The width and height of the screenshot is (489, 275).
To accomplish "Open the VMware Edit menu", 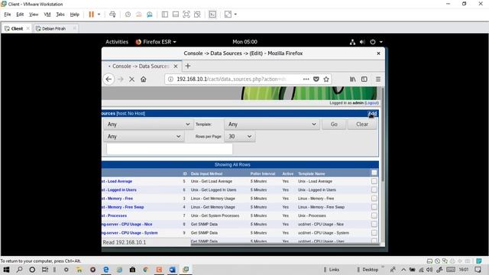I will pos(20,15).
